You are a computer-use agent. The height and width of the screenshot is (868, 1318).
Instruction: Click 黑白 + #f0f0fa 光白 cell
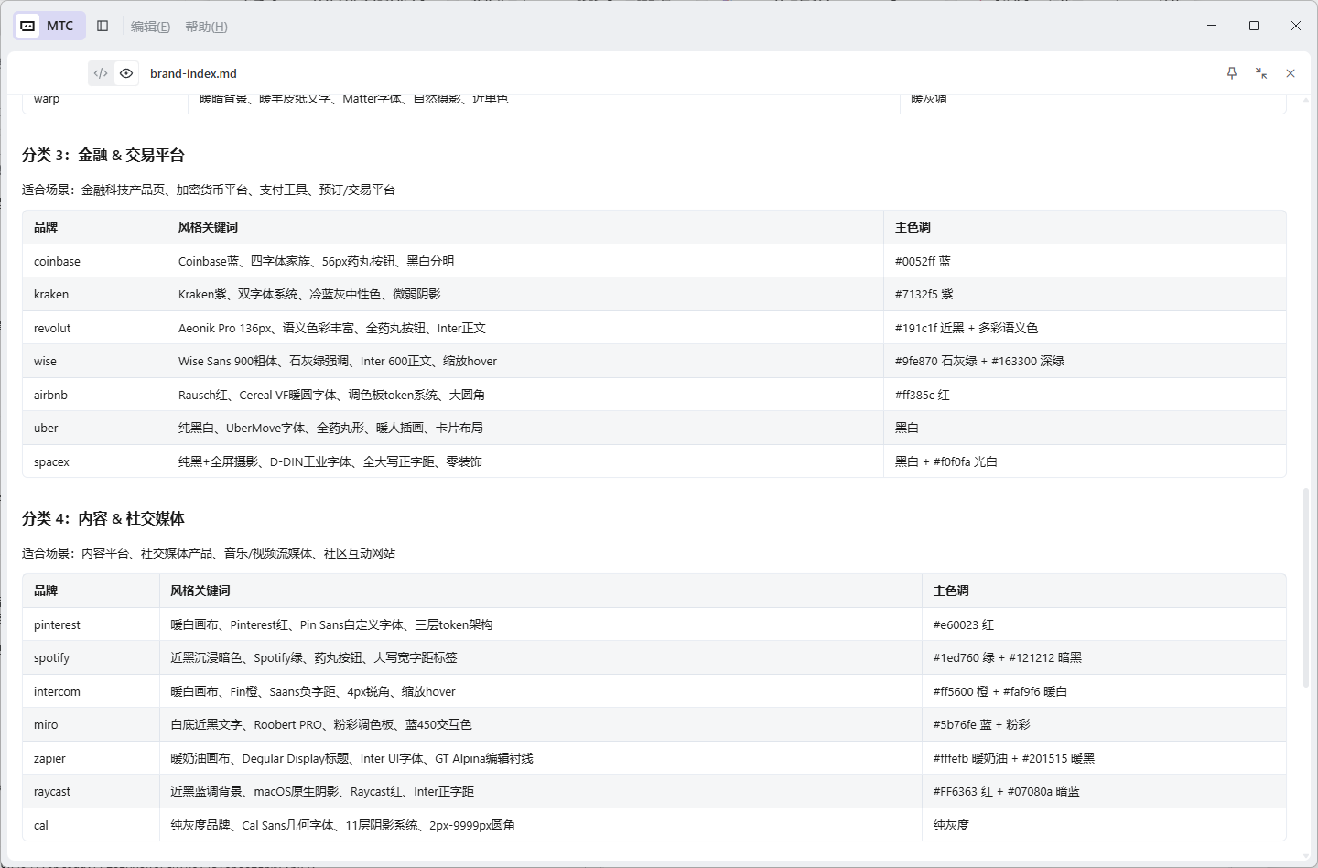[1085, 461]
